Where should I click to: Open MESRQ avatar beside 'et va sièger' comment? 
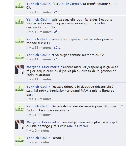[x=20, y=57]
